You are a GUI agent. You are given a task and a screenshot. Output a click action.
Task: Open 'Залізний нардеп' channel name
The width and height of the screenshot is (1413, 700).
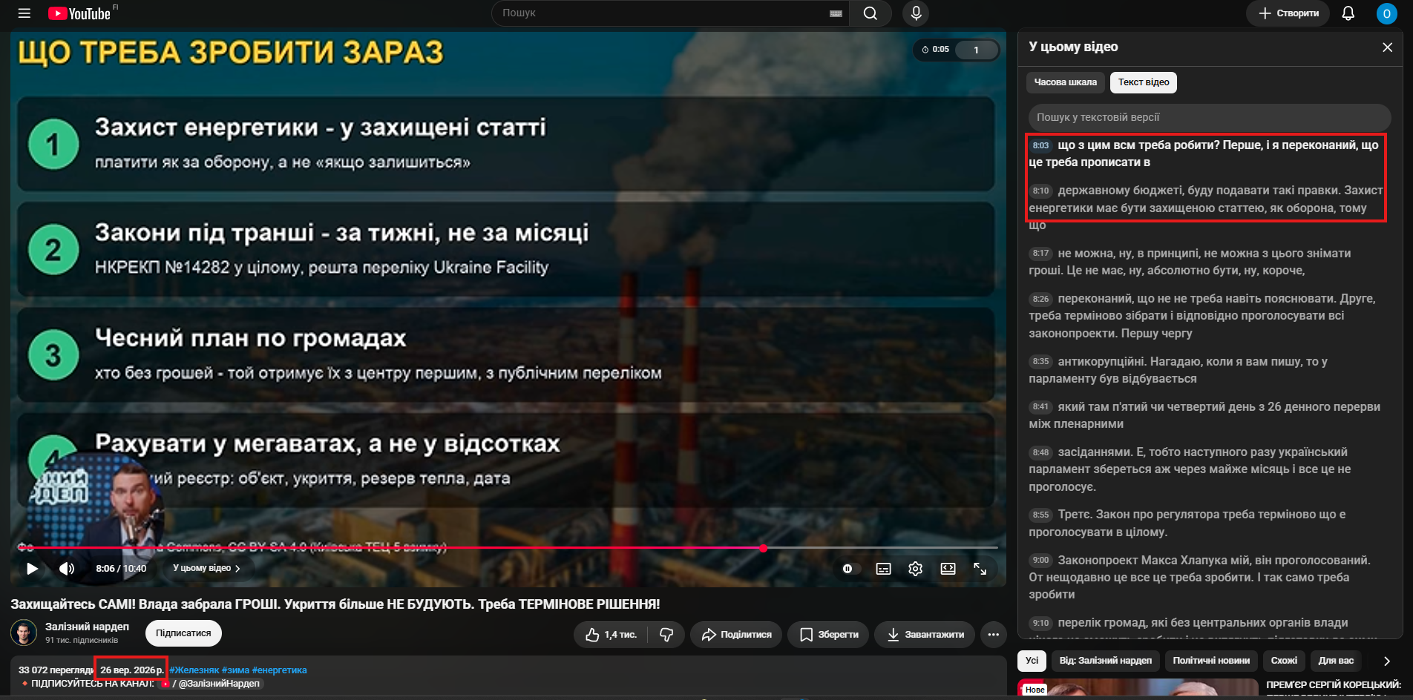point(87,627)
